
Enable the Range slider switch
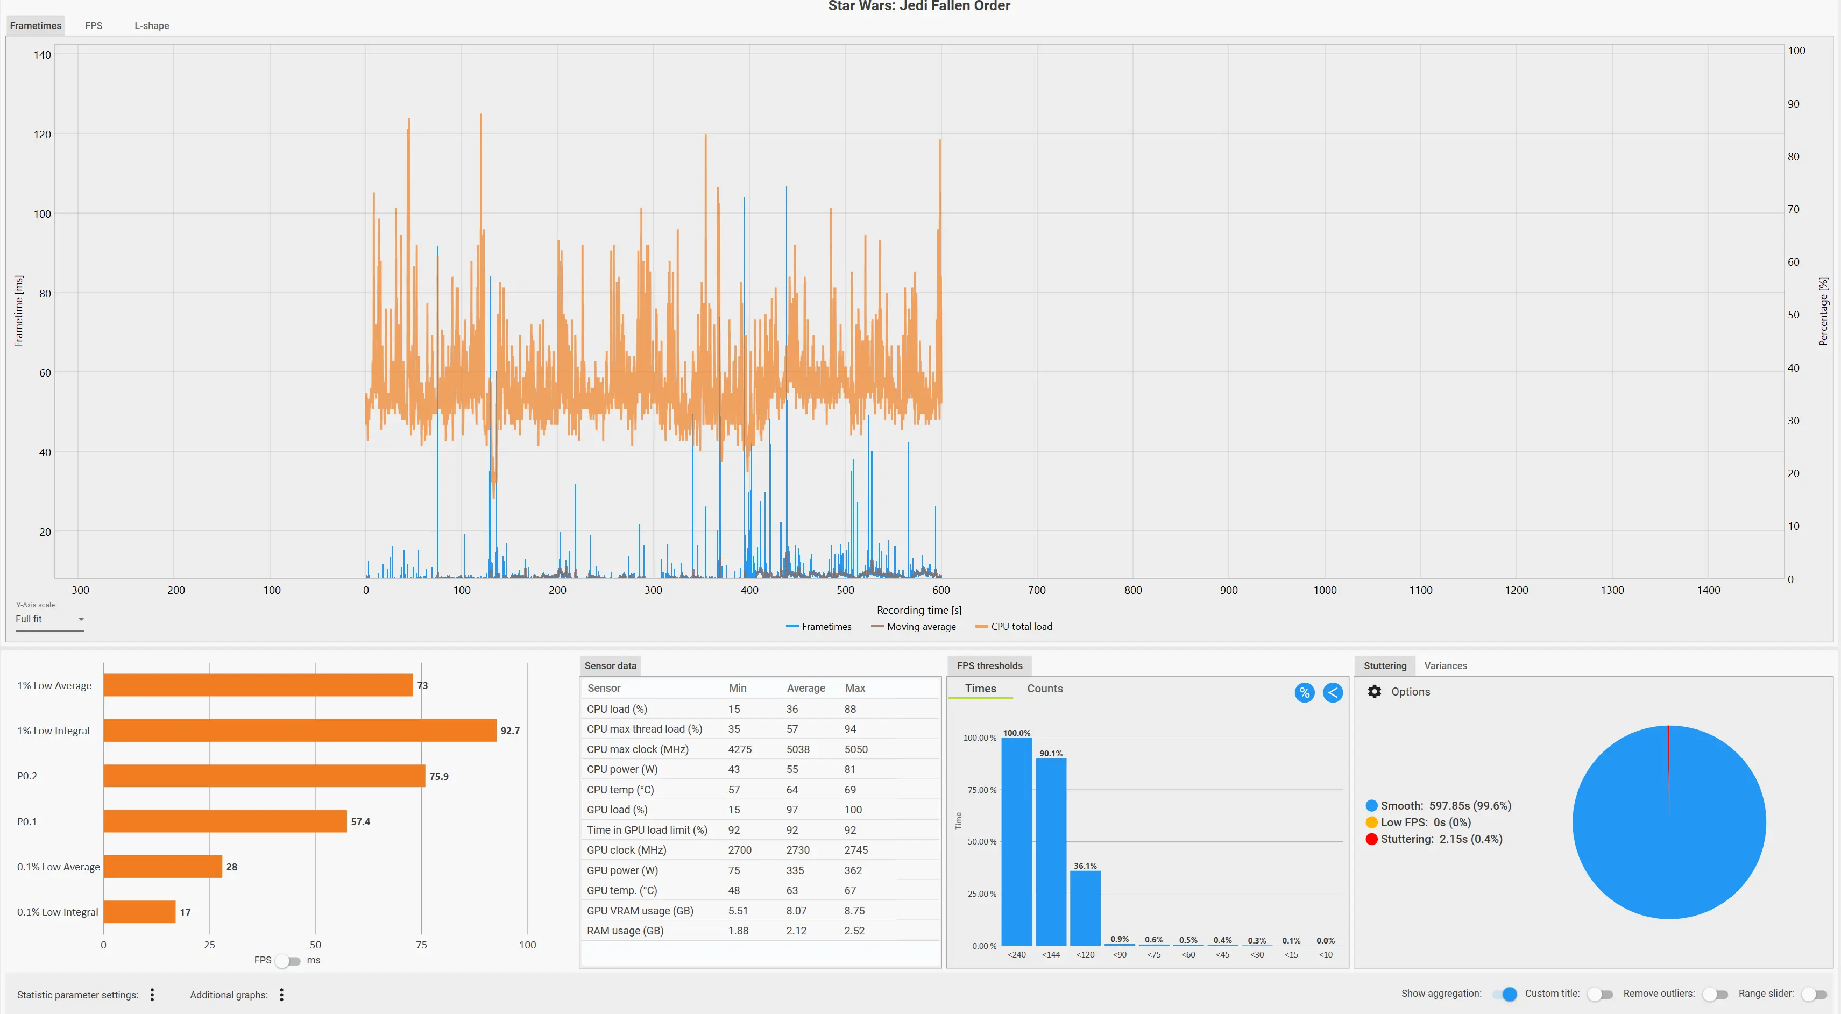(x=1815, y=994)
